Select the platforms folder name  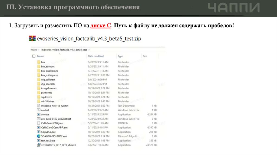pos(47,93)
